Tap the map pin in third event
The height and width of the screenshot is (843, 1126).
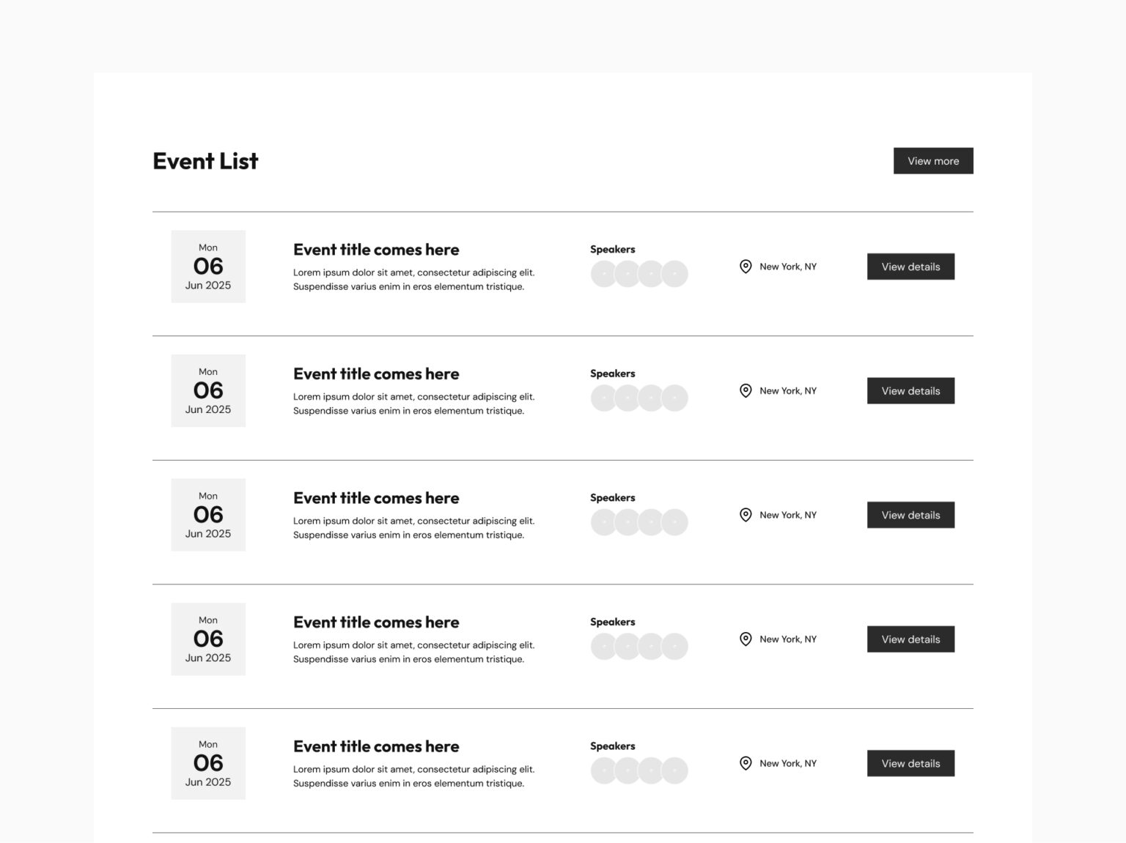click(745, 515)
